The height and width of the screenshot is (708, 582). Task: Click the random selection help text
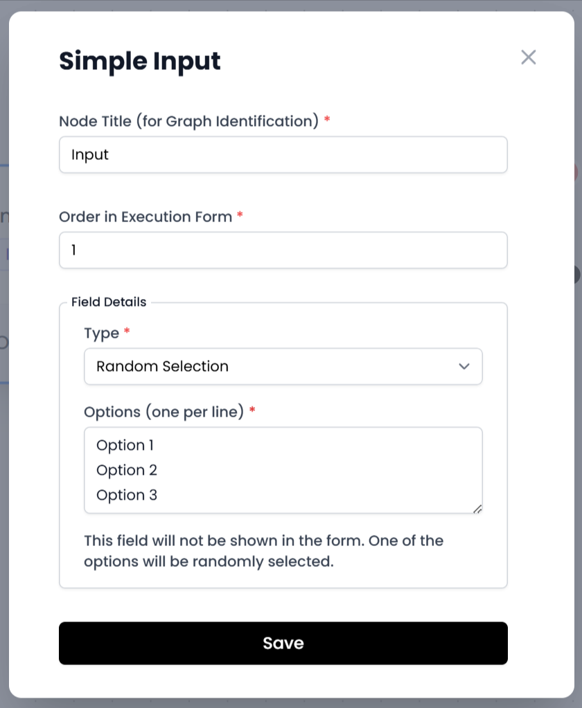[x=263, y=551]
